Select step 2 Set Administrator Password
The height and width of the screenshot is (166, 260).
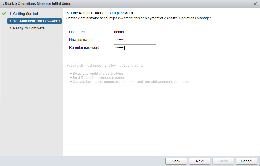pyautogui.click(x=34, y=21)
